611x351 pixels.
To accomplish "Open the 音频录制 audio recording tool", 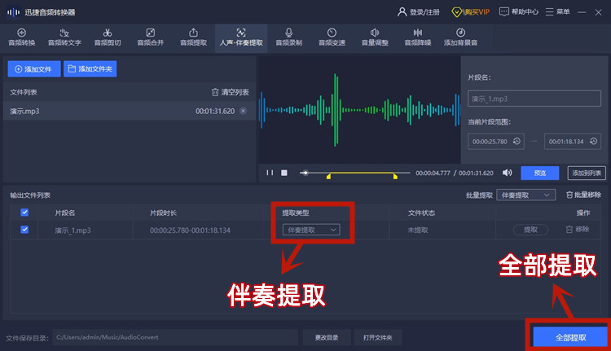I will pos(288,37).
